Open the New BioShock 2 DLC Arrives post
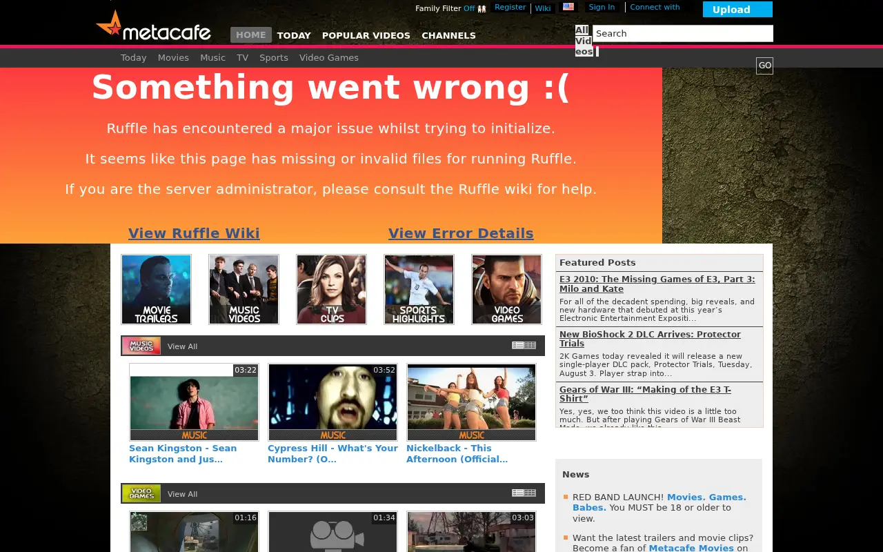 650,339
